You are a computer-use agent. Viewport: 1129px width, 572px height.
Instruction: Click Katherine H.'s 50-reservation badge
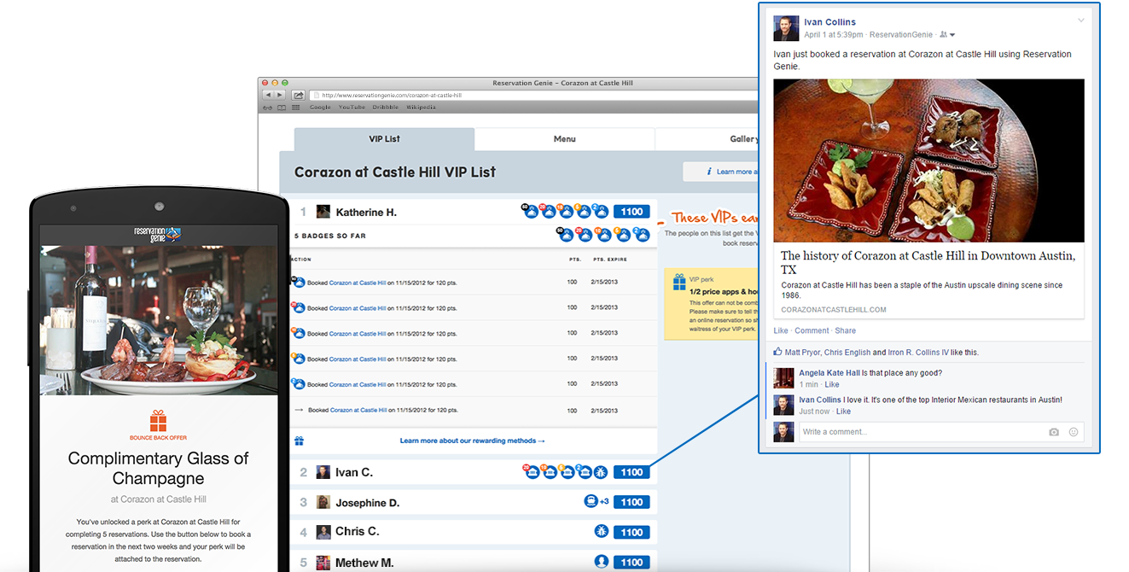(530, 211)
